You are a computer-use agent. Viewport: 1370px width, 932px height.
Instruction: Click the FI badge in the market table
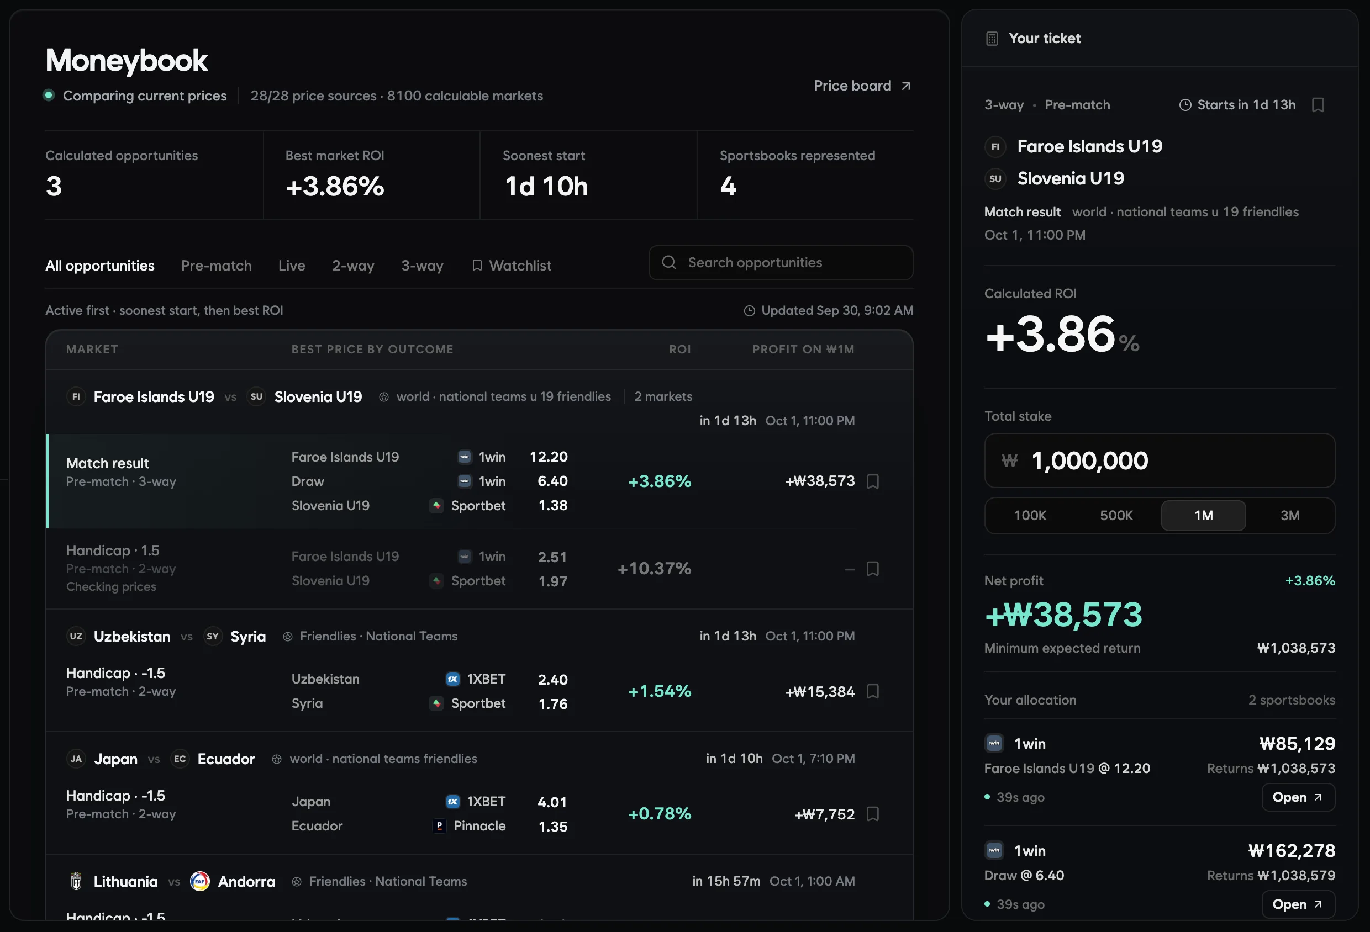[x=76, y=396]
